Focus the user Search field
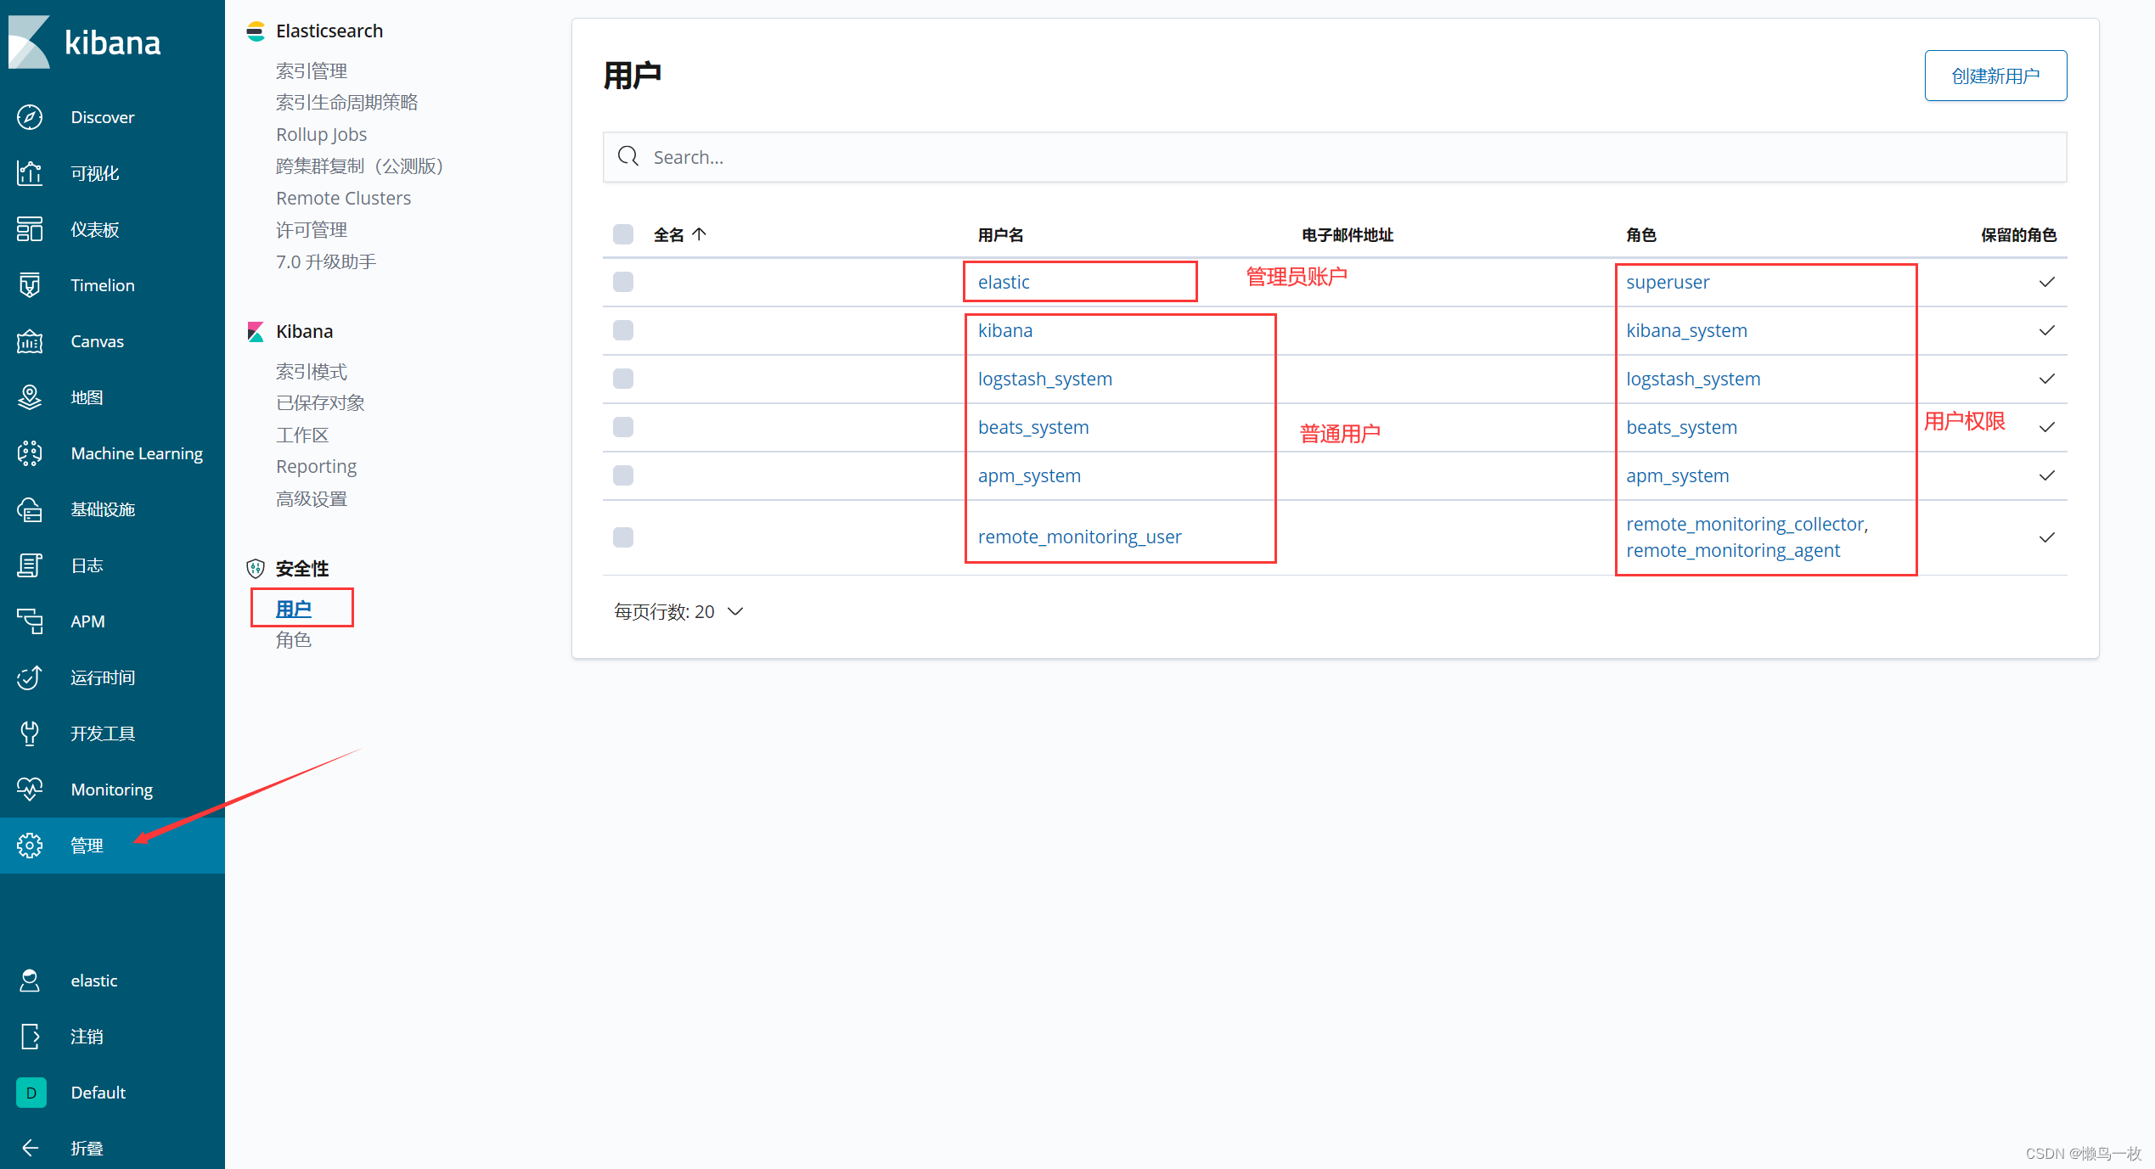2155x1169 pixels. (1334, 157)
